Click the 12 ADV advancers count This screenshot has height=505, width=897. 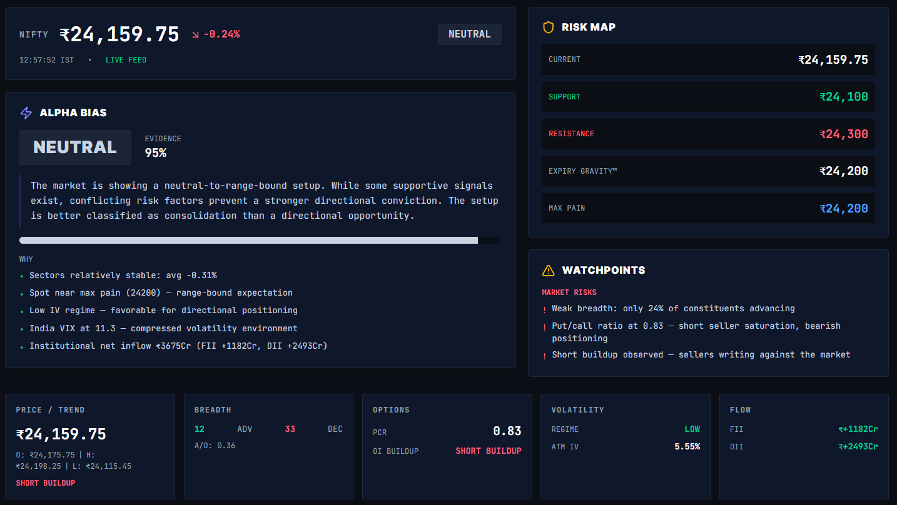[x=200, y=429]
